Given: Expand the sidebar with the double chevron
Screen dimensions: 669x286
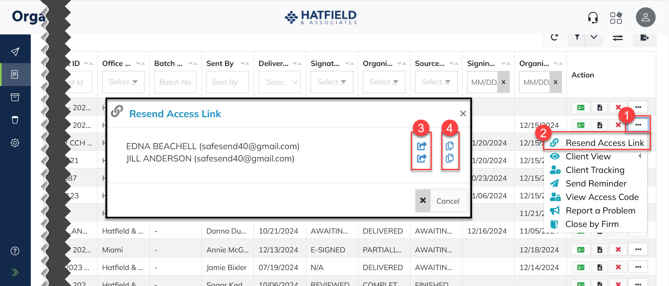Looking at the screenshot, I should [x=15, y=272].
